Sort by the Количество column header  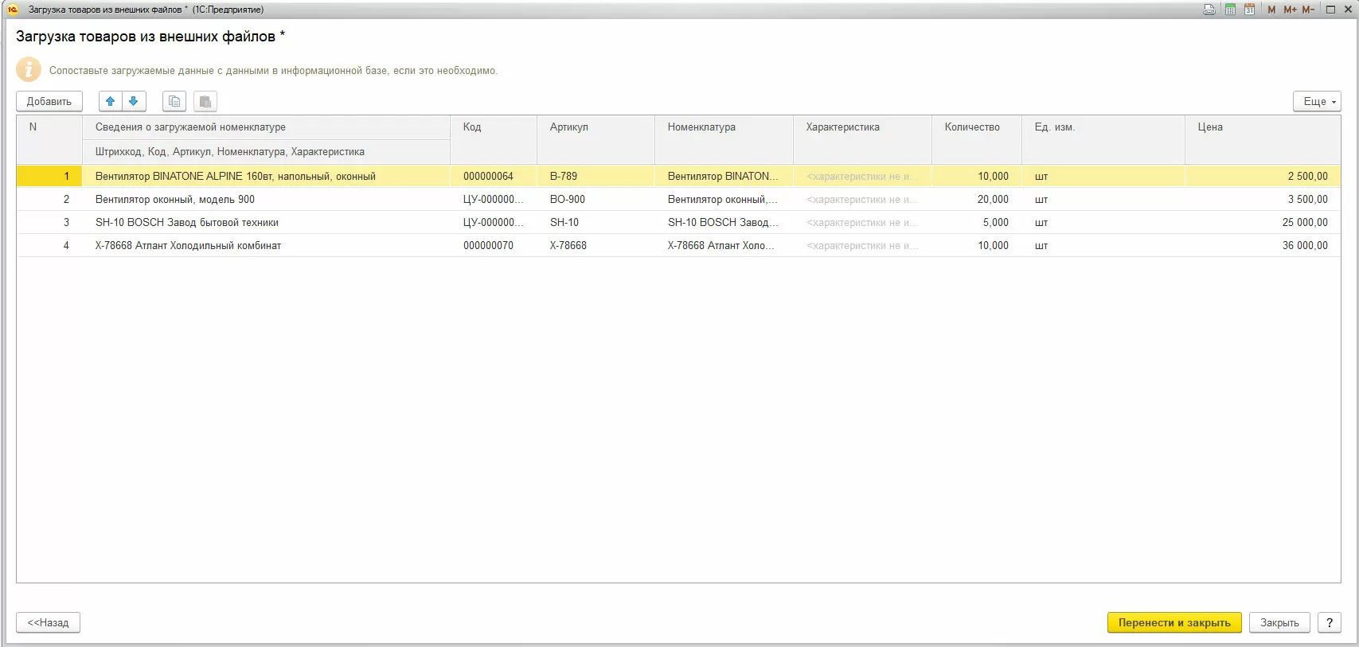point(971,127)
